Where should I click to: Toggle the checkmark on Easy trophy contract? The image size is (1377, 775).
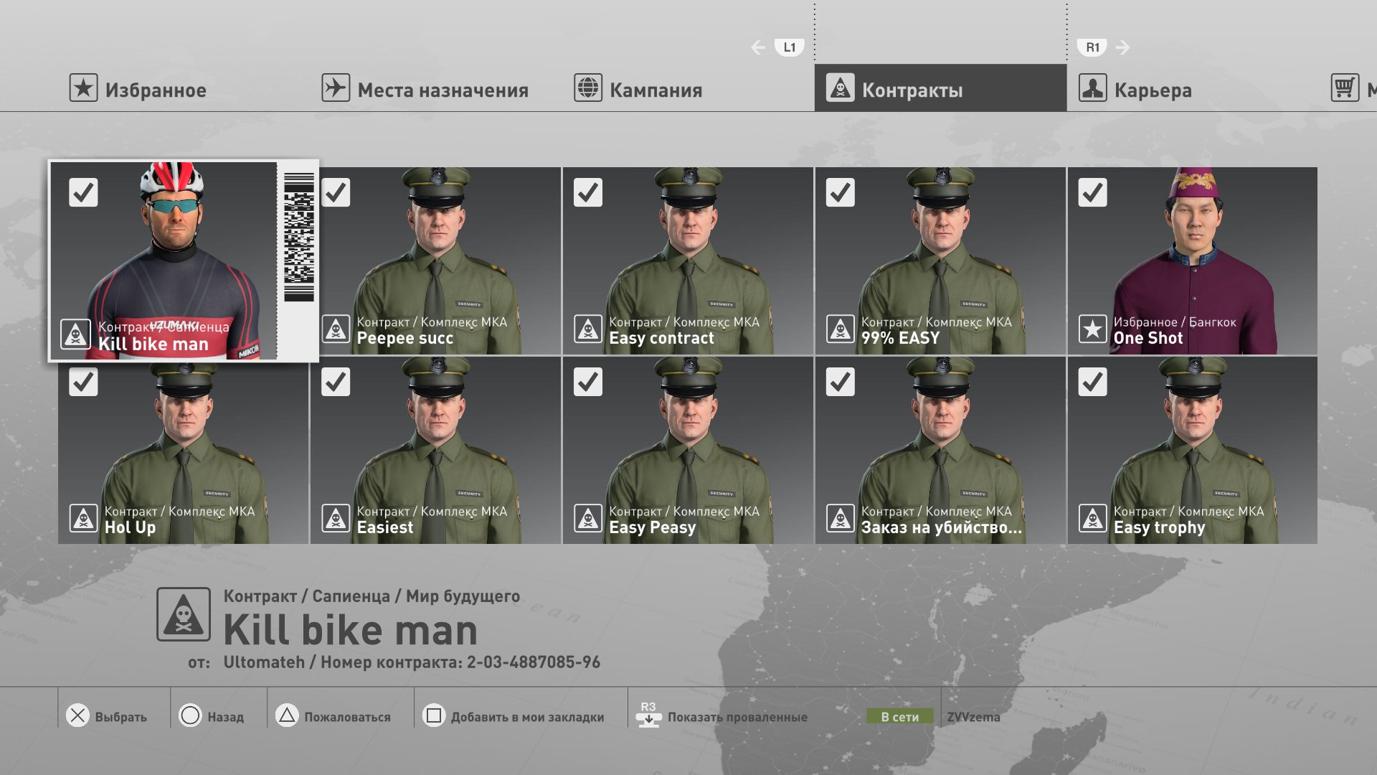point(1092,382)
